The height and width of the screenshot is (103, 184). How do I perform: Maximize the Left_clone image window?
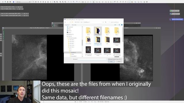(20, 7)
